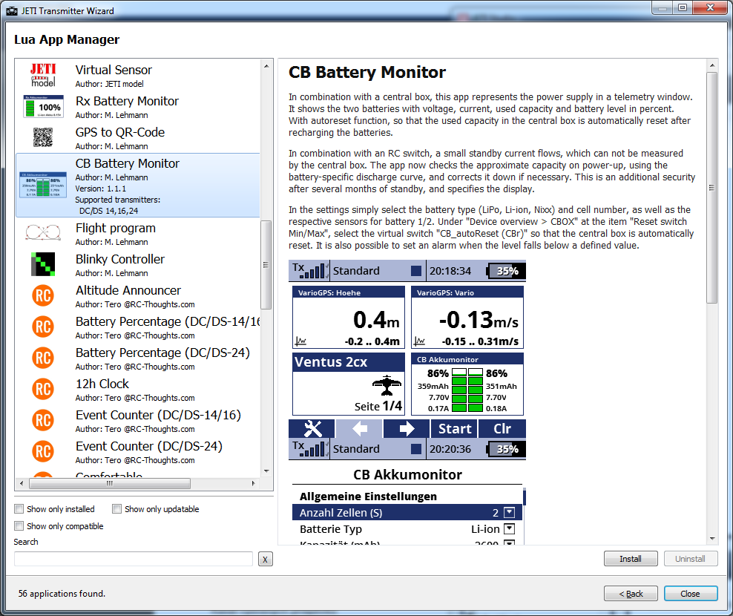Select Flight program list entry
The height and width of the screenshot is (616, 733).
pyautogui.click(x=138, y=233)
